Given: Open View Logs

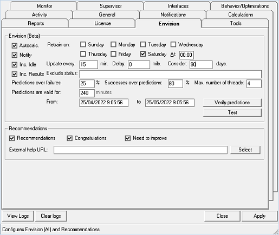Looking at the screenshot, I should (x=18, y=216).
